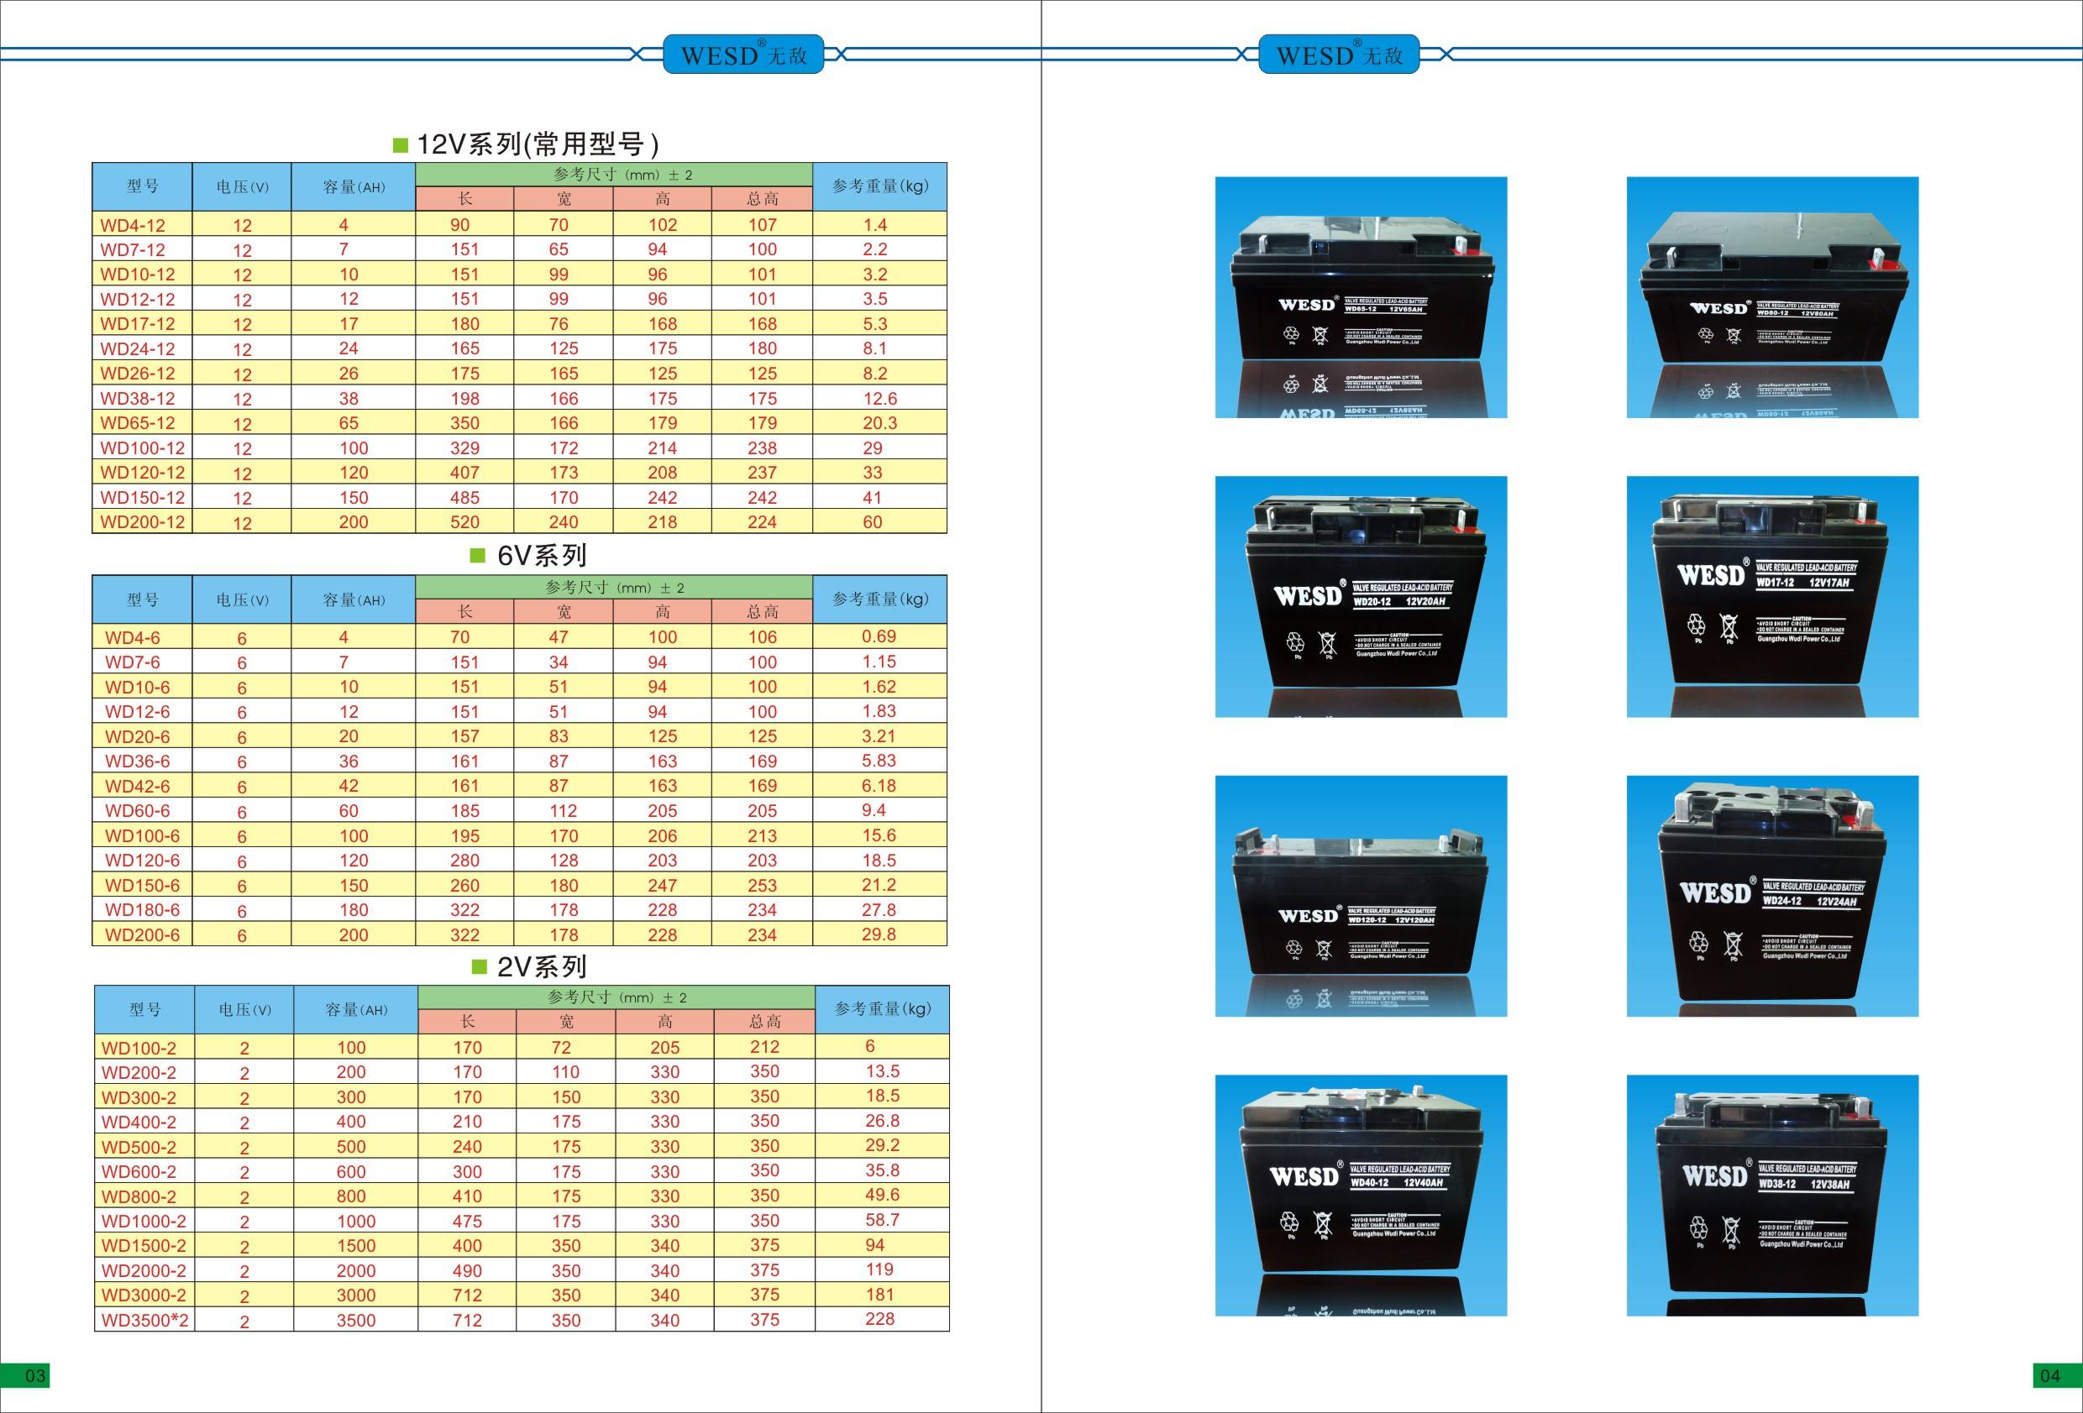Screen dimensions: 2083x1413
Task: Open the WD38-12 12V38AH battery picture
Action: (1772, 1196)
